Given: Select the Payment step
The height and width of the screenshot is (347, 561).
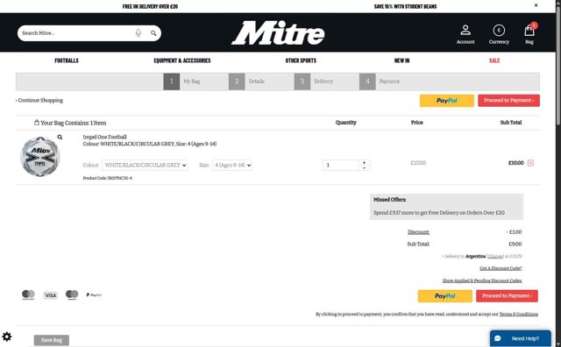Looking at the screenshot, I should pyautogui.click(x=380, y=81).
